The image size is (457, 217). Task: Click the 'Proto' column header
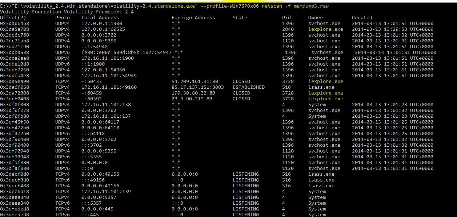(x=63, y=17)
